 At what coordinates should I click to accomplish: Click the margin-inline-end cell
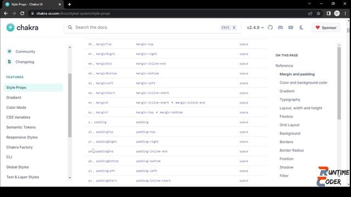coord(151,63)
